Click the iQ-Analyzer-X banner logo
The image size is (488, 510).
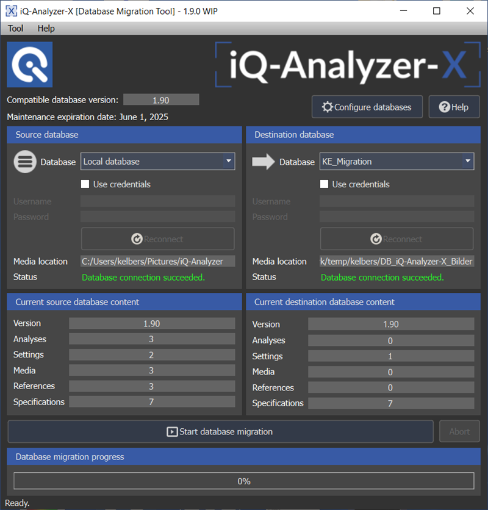348,65
